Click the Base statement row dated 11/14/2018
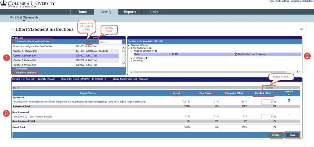This screenshot has height=147, width=314. click(x=217, y=54)
